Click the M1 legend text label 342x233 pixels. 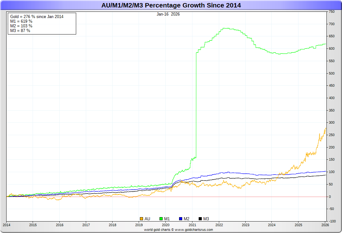click(x=167, y=219)
